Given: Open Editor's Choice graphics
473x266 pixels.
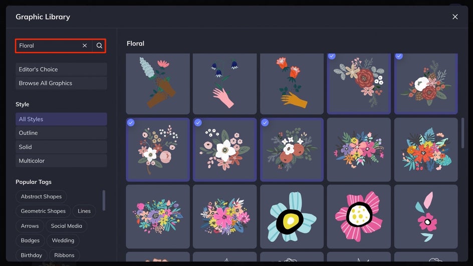Looking at the screenshot, I should coord(61,69).
